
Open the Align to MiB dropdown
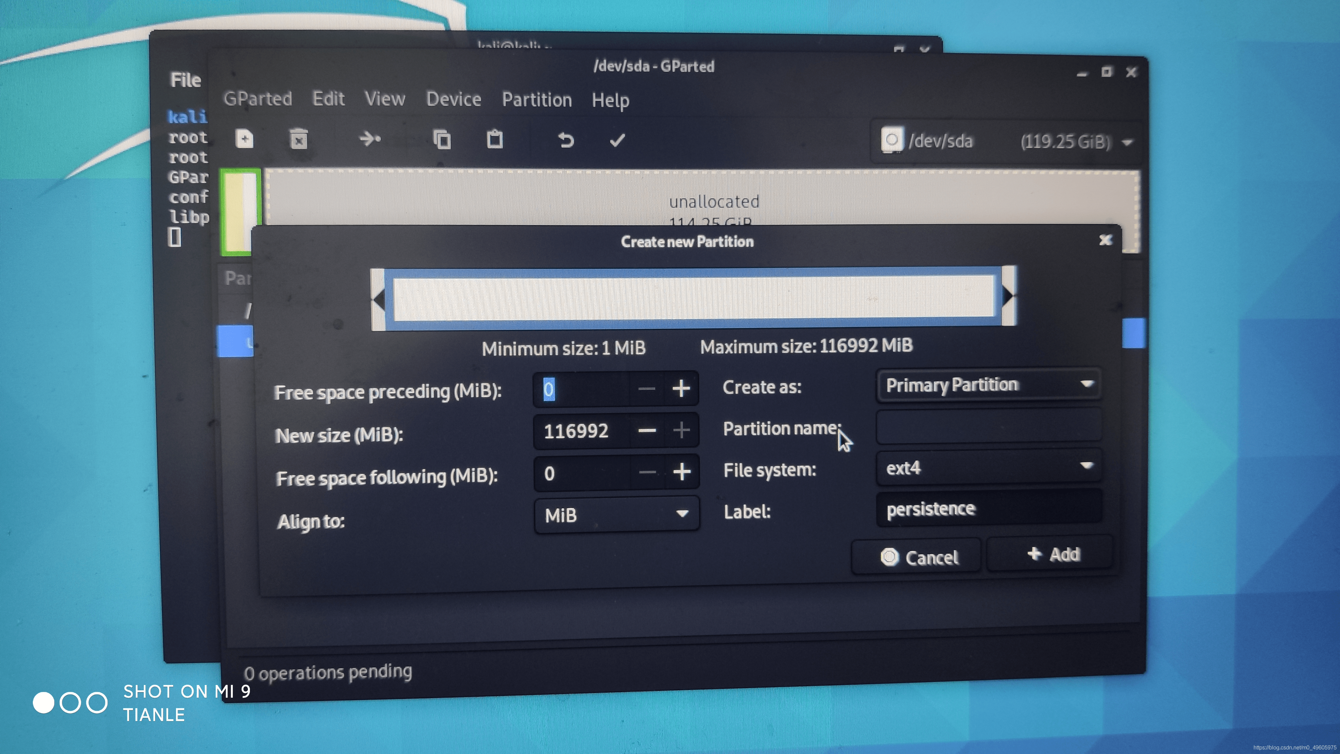[616, 515]
